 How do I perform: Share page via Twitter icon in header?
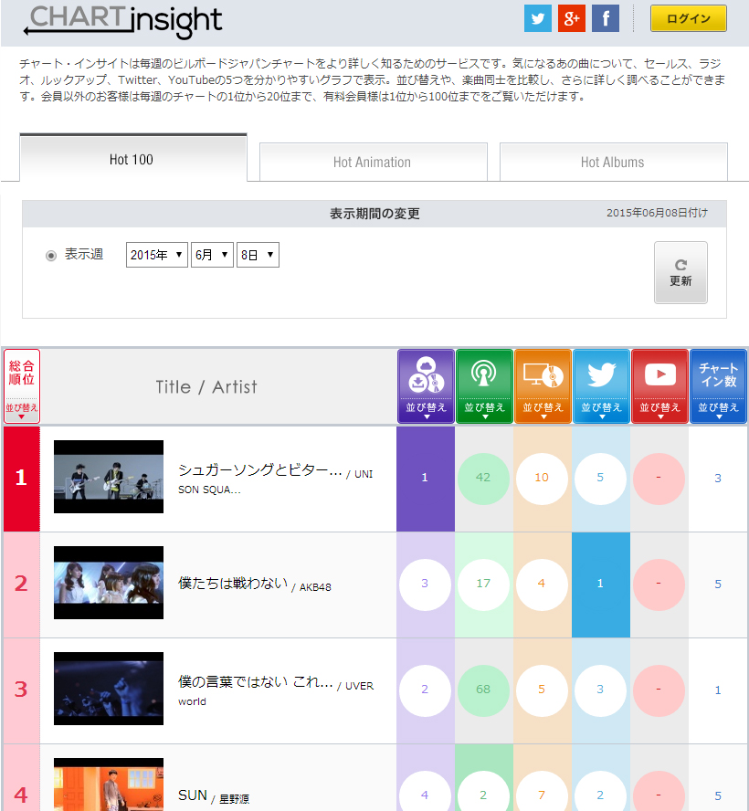point(538,18)
